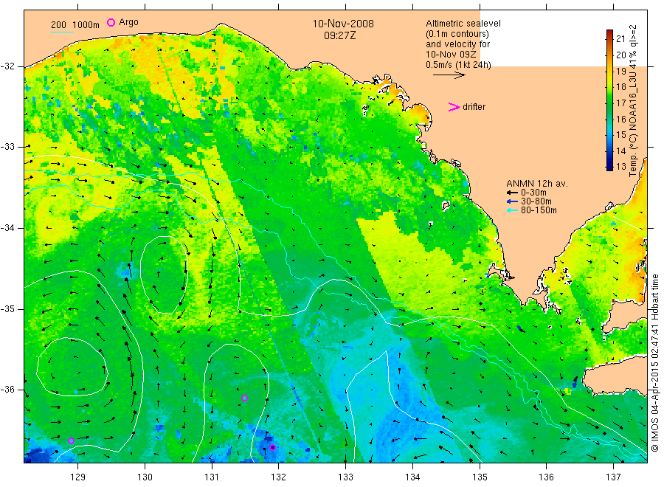Click the 'ANMN 12h av.' legend heading
Viewport: 664px width, 487px height.
point(536,184)
